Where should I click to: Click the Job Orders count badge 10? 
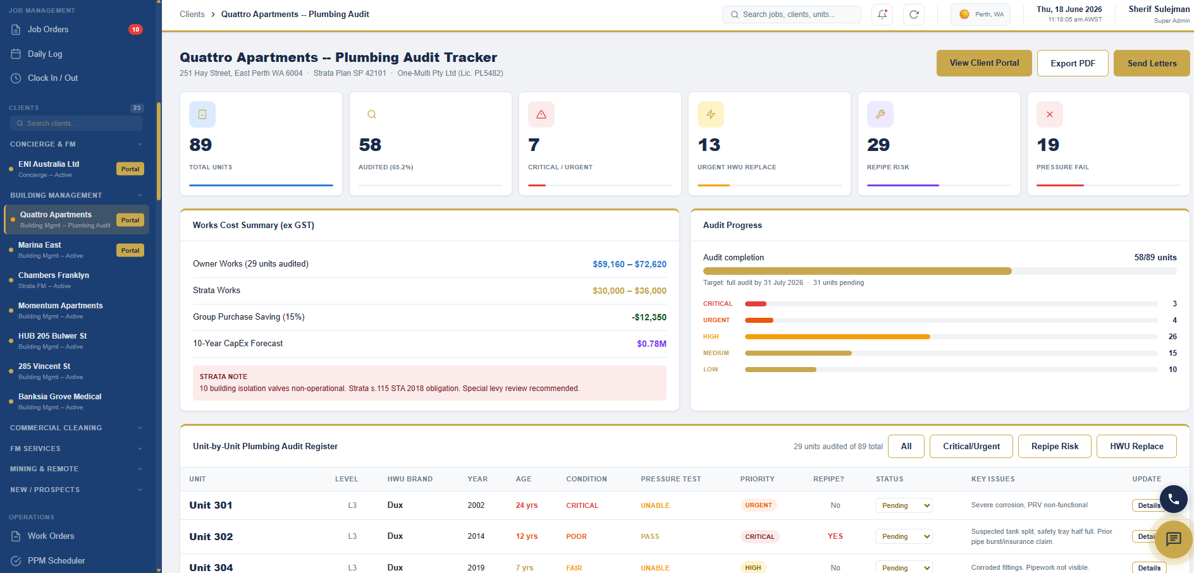pos(135,30)
